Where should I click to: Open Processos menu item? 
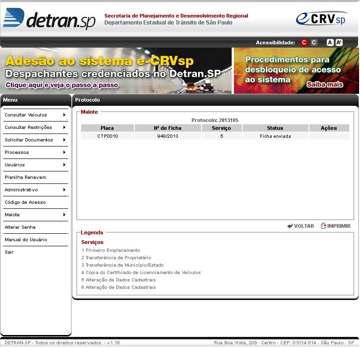(36, 152)
